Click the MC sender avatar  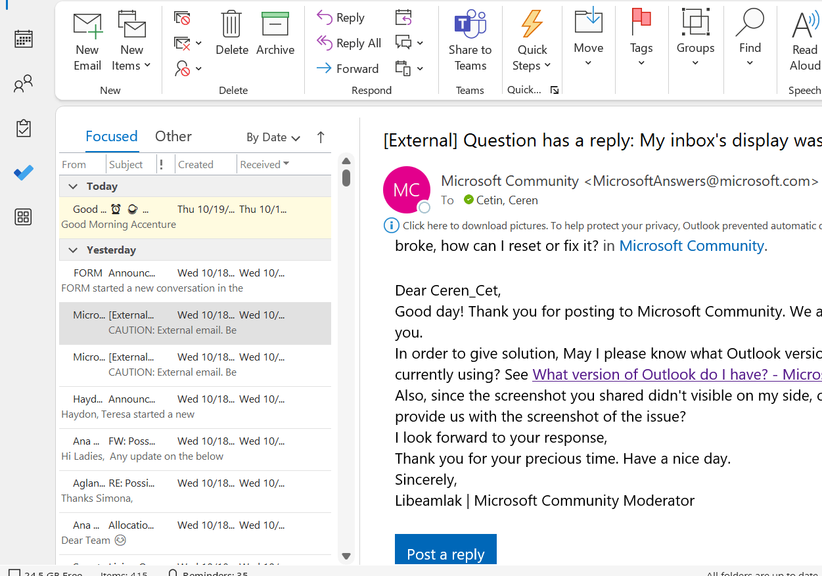407,190
